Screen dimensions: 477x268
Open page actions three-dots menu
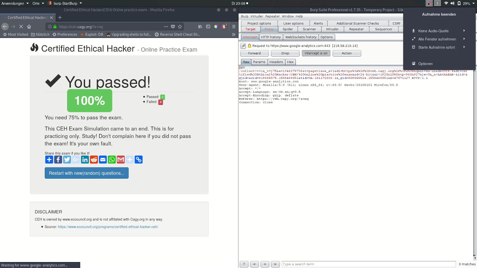point(166,26)
